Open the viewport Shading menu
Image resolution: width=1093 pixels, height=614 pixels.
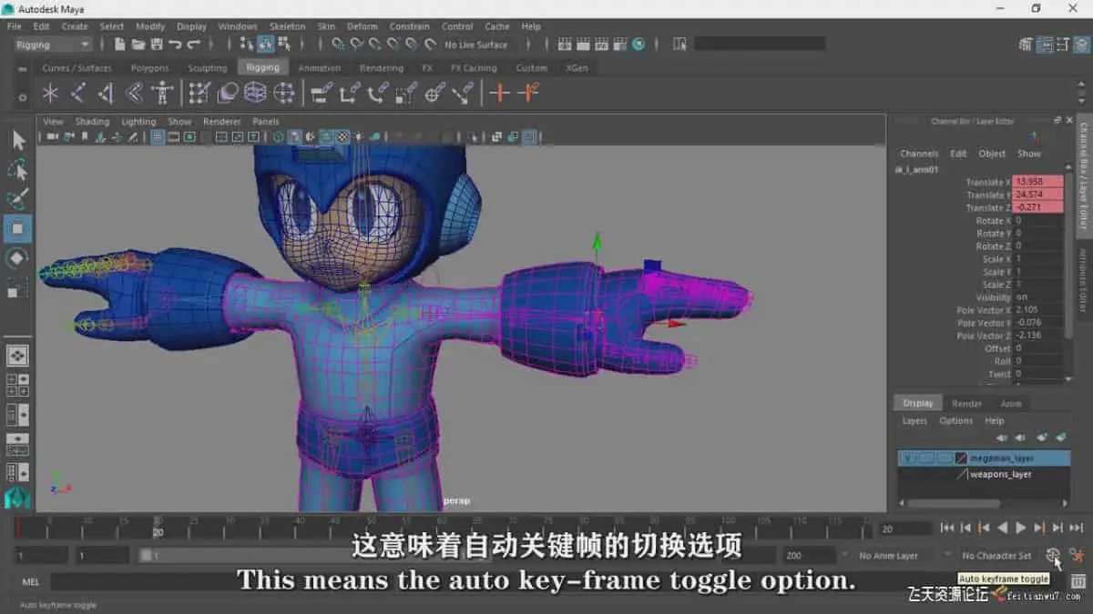click(92, 121)
